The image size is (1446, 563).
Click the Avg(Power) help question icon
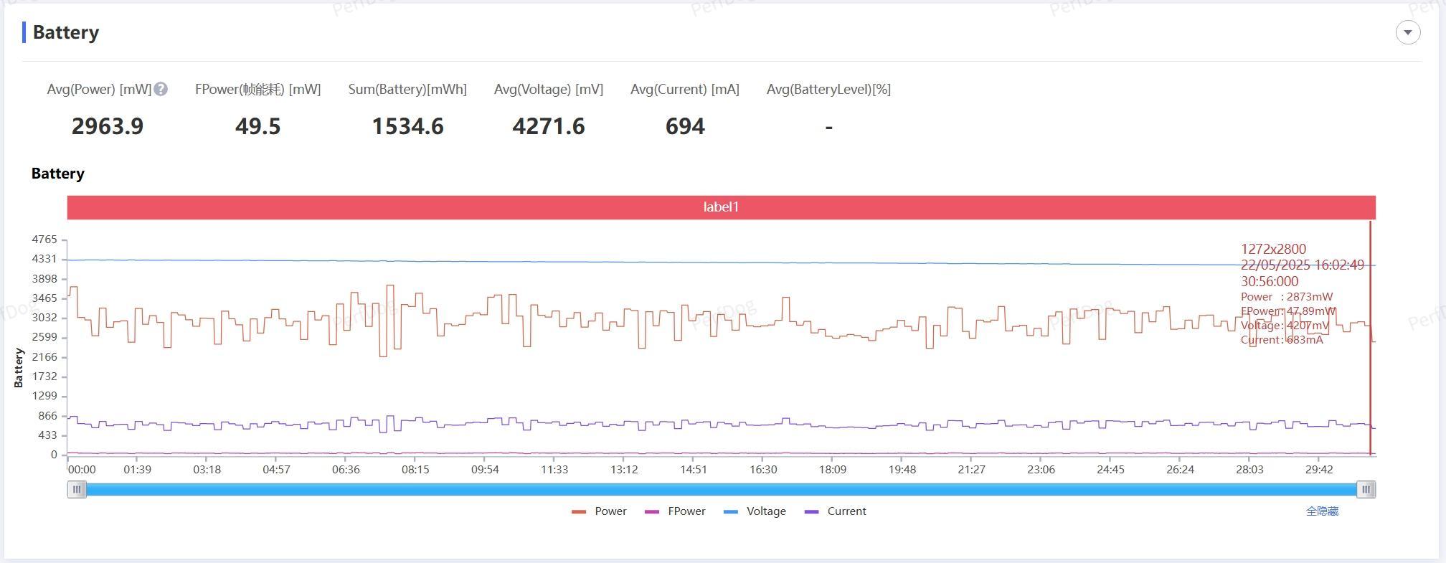coord(161,89)
